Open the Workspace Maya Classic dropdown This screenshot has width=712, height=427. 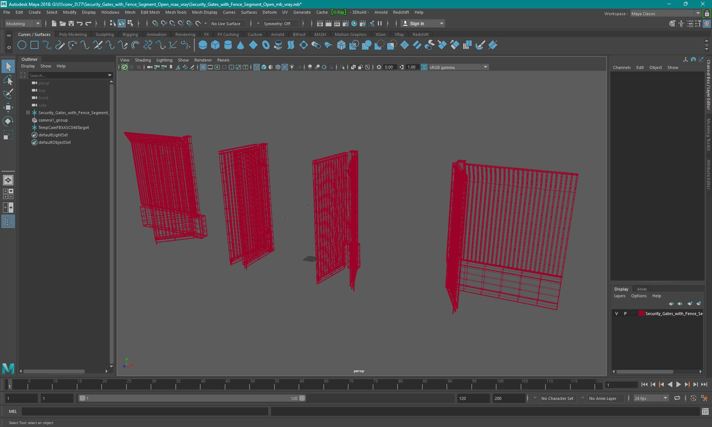click(x=666, y=14)
